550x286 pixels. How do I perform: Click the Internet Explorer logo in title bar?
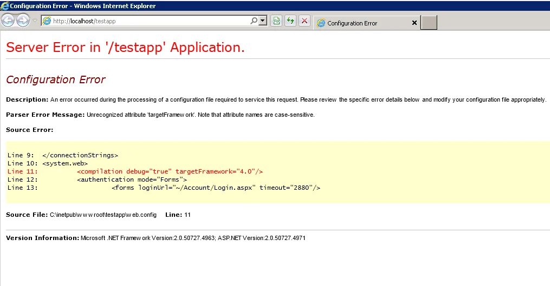click(5, 5)
